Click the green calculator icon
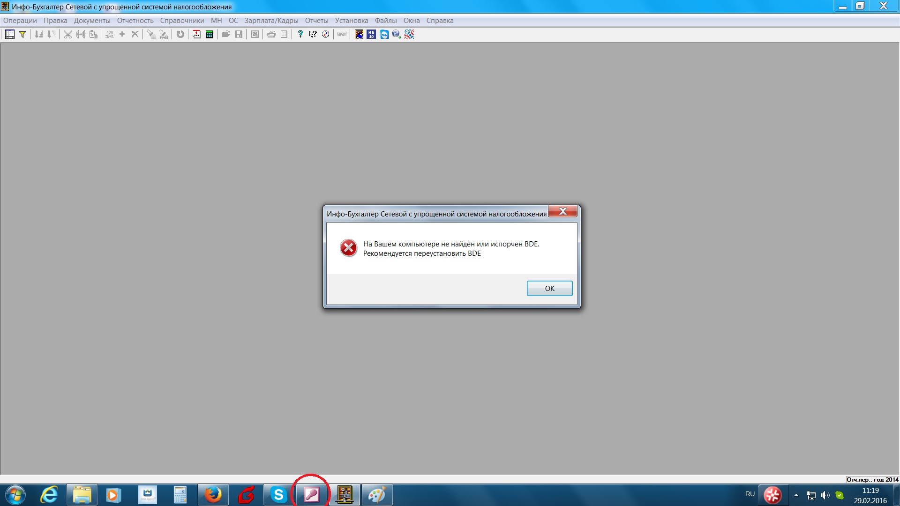900x506 pixels. click(209, 34)
